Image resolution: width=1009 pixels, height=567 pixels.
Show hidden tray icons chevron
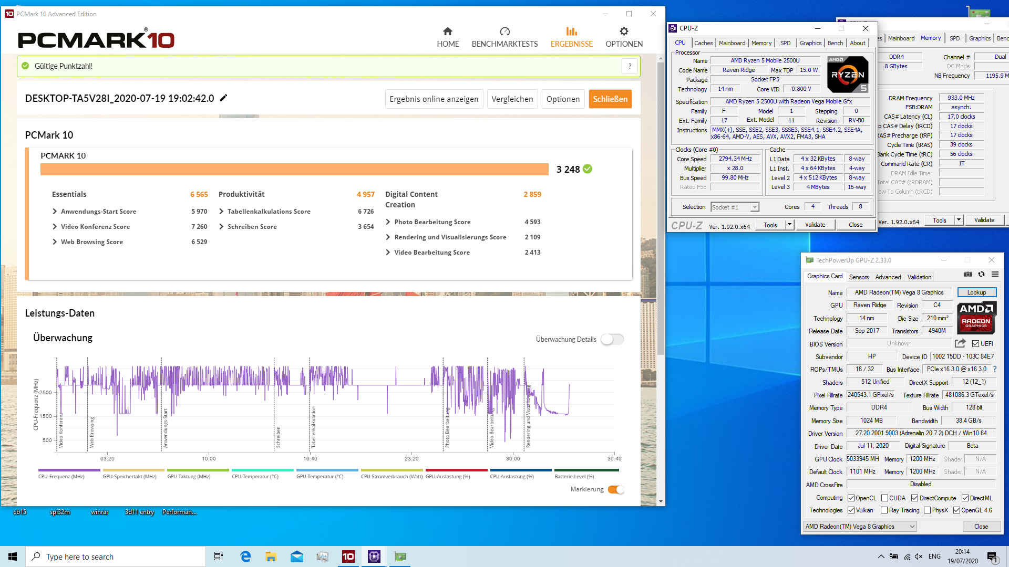pos(881,556)
